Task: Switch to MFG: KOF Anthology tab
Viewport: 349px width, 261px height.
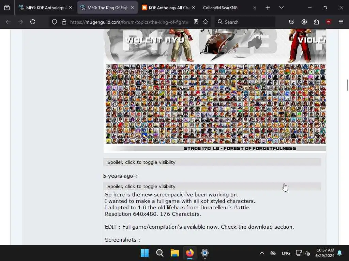Action: 46,8
